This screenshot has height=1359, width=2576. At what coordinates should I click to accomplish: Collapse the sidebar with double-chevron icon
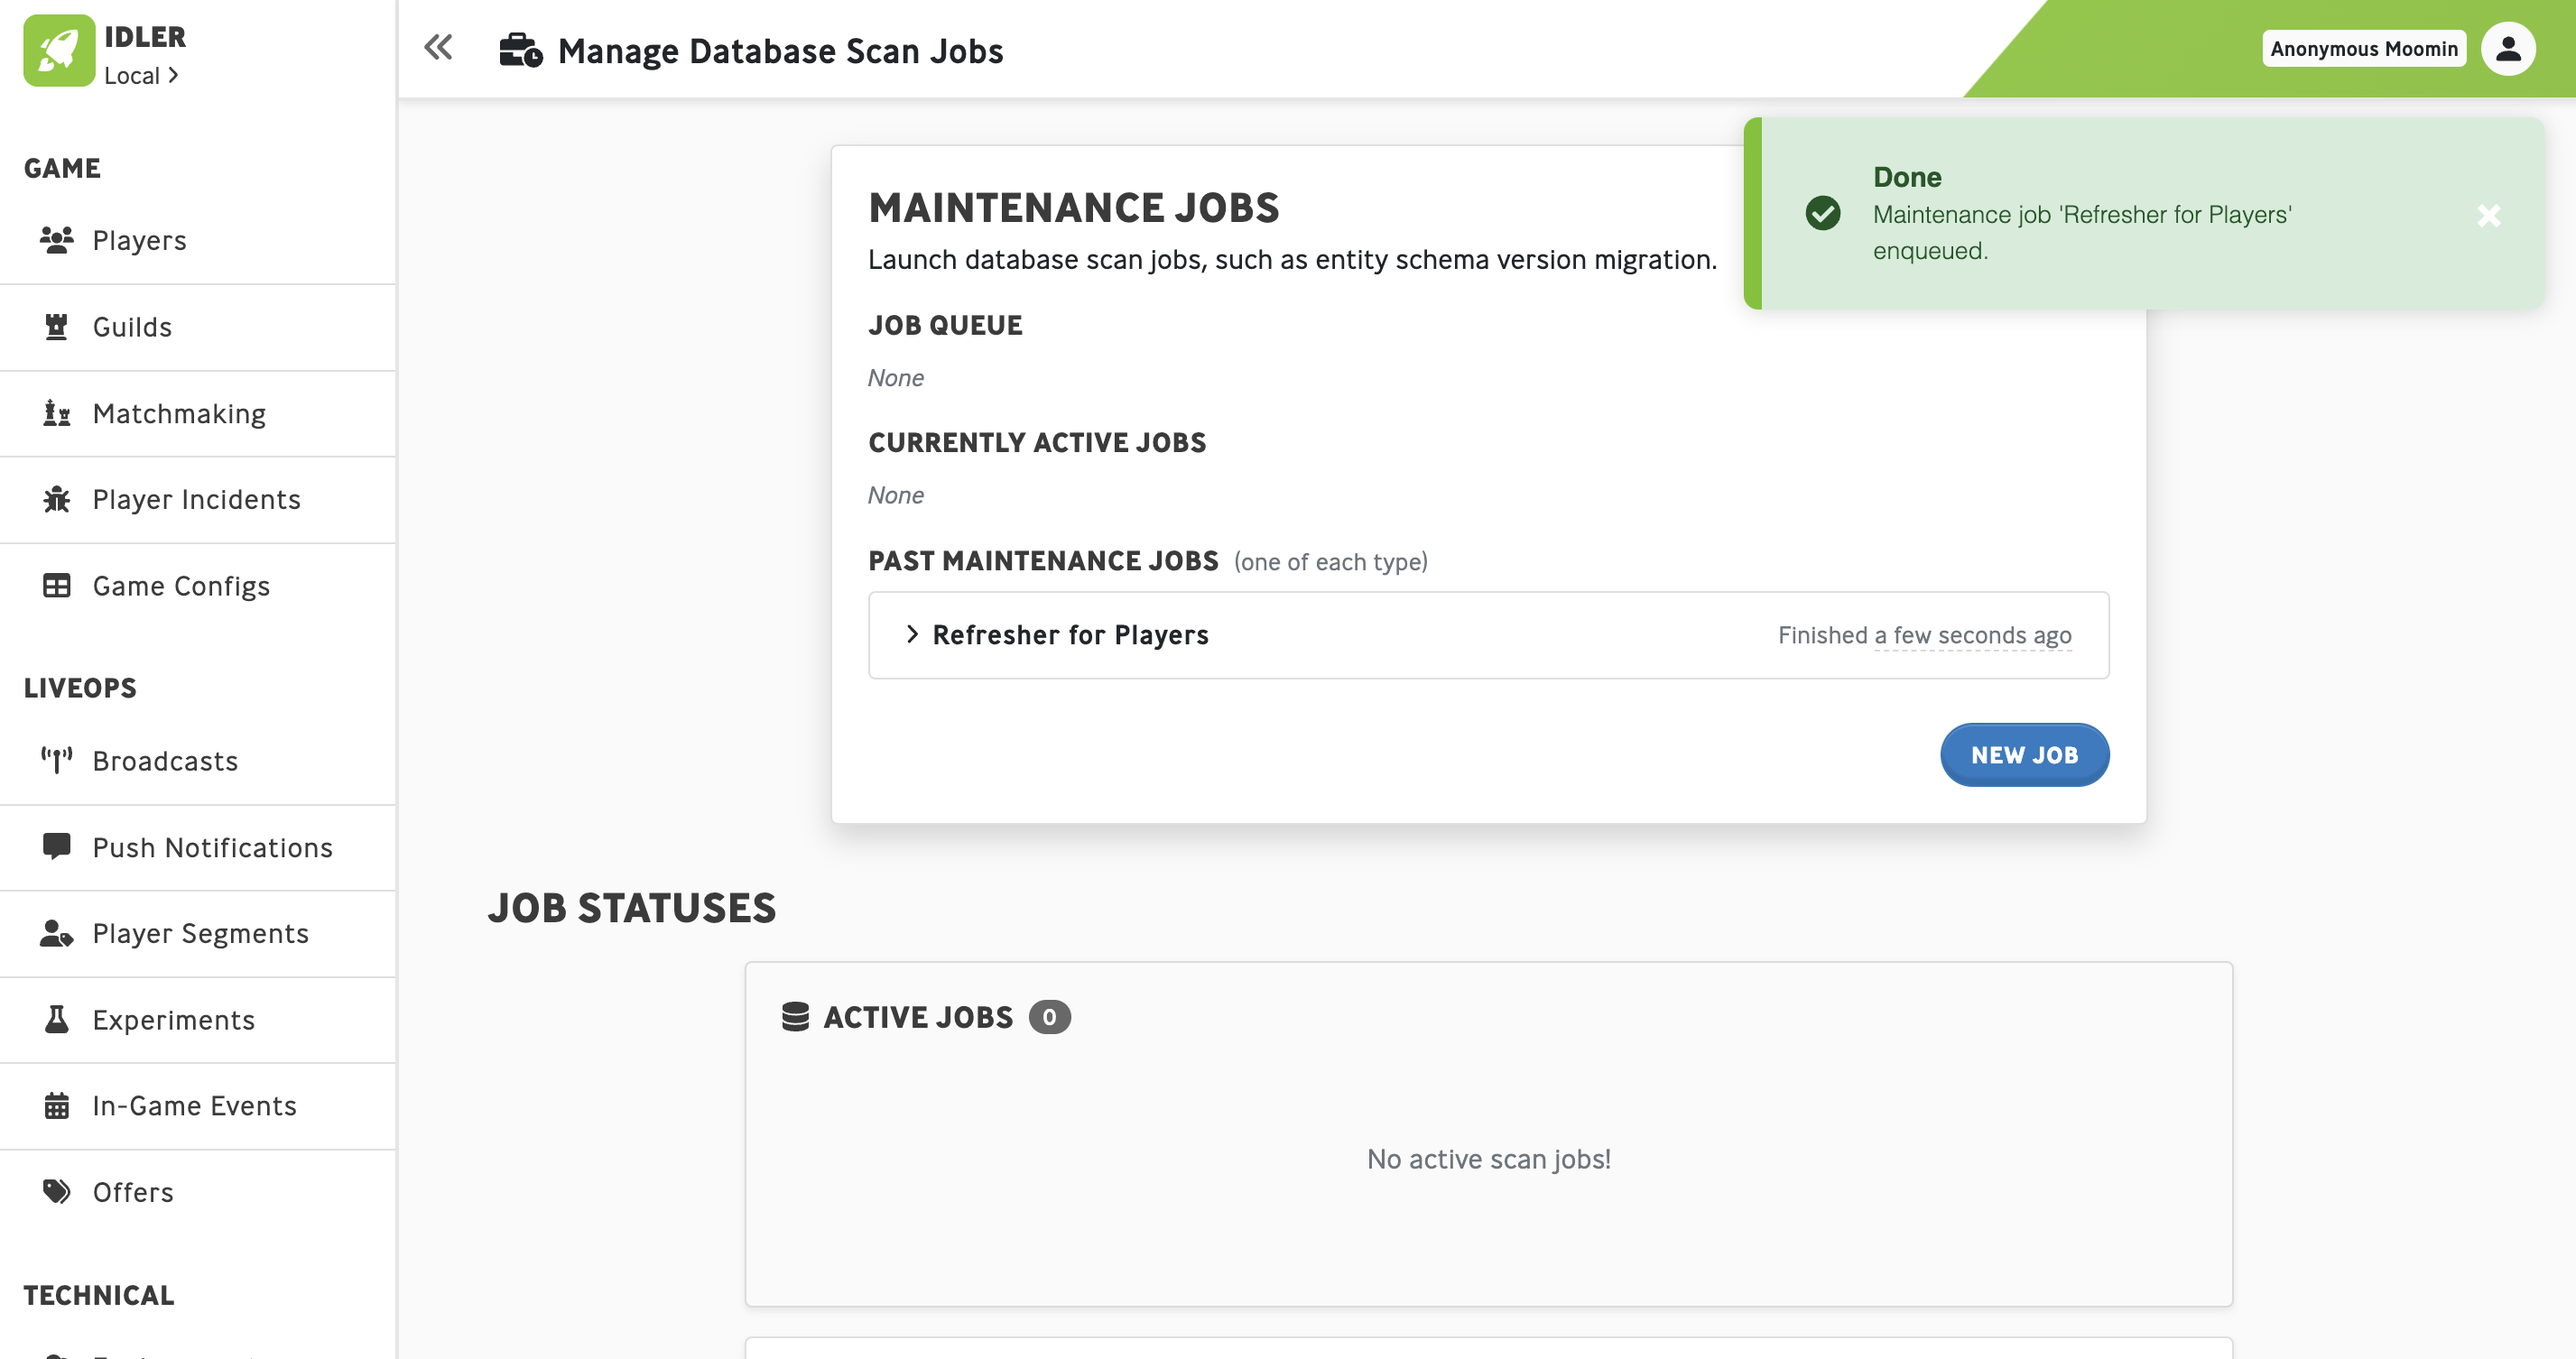pyautogui.click(x=438, y=47)
